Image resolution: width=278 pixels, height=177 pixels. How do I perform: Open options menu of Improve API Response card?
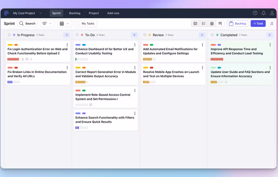[270, 45]
